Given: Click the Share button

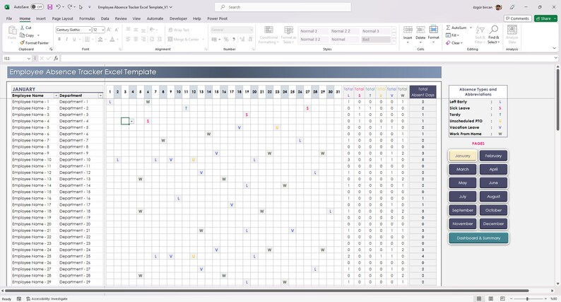Looking at the screenshot, I should pyautogui.click(x=545, y=18).
